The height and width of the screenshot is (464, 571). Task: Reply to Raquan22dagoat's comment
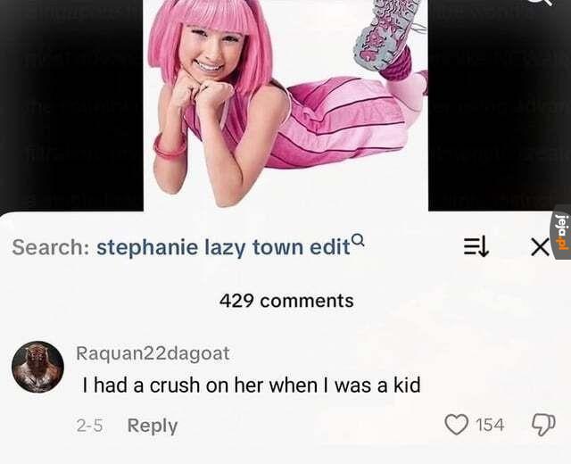(x=153, y=426)
